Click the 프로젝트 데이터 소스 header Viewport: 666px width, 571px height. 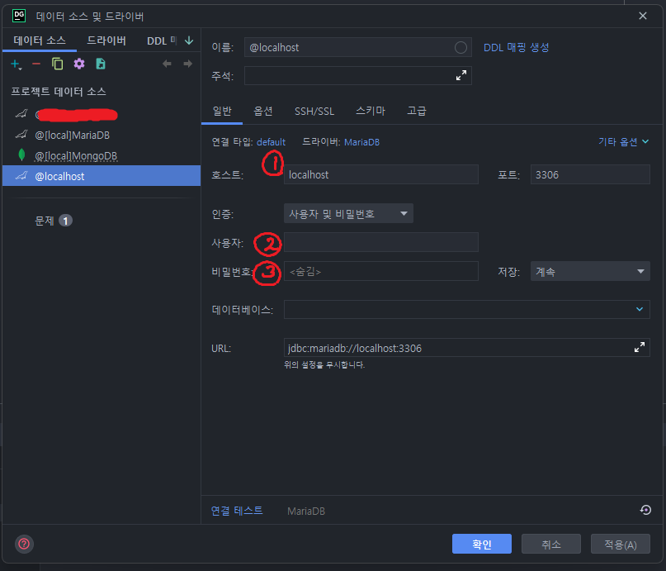click(x=59, y=92)
